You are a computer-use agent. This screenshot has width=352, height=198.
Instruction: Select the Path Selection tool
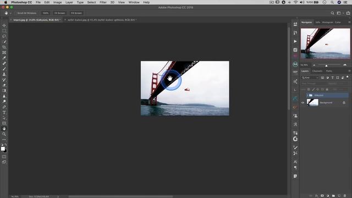click(x=4, y=118)
